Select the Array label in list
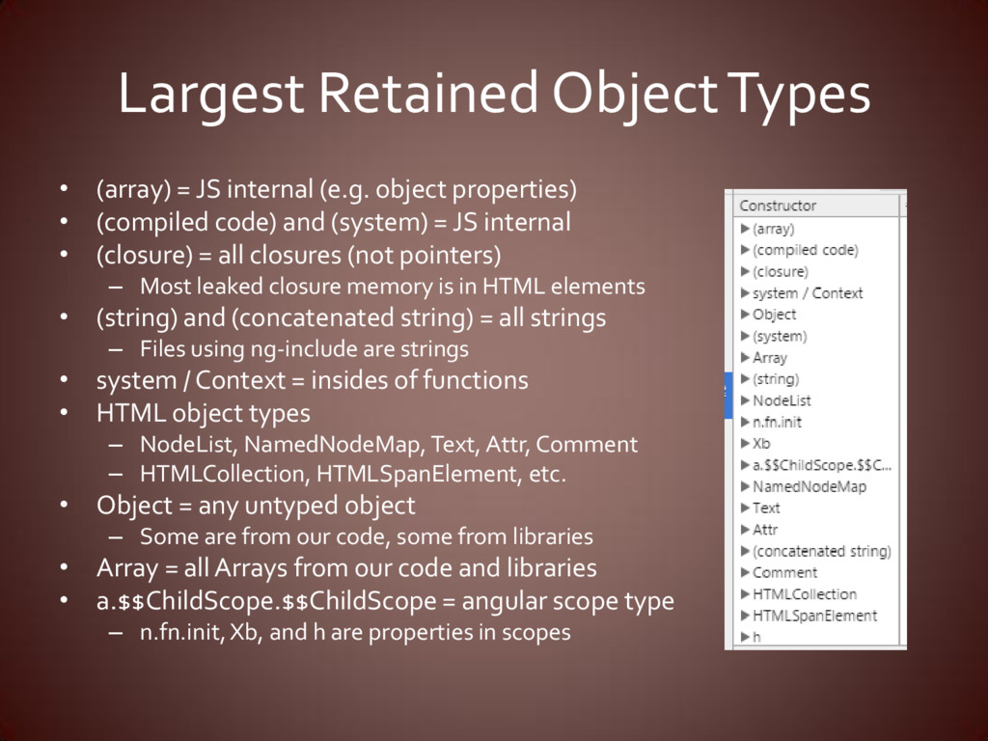Image resolution: width=988 pixels, height=741 pixels. [770, 357]
